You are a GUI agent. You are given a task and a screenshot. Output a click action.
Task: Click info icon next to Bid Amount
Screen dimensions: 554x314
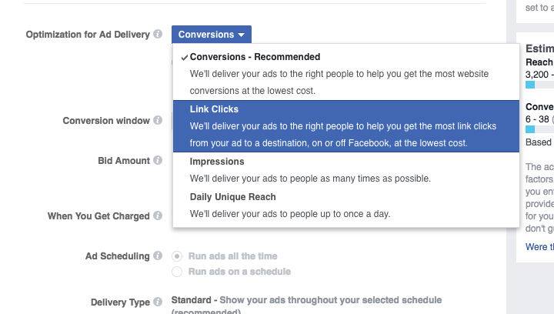point(157,161)
